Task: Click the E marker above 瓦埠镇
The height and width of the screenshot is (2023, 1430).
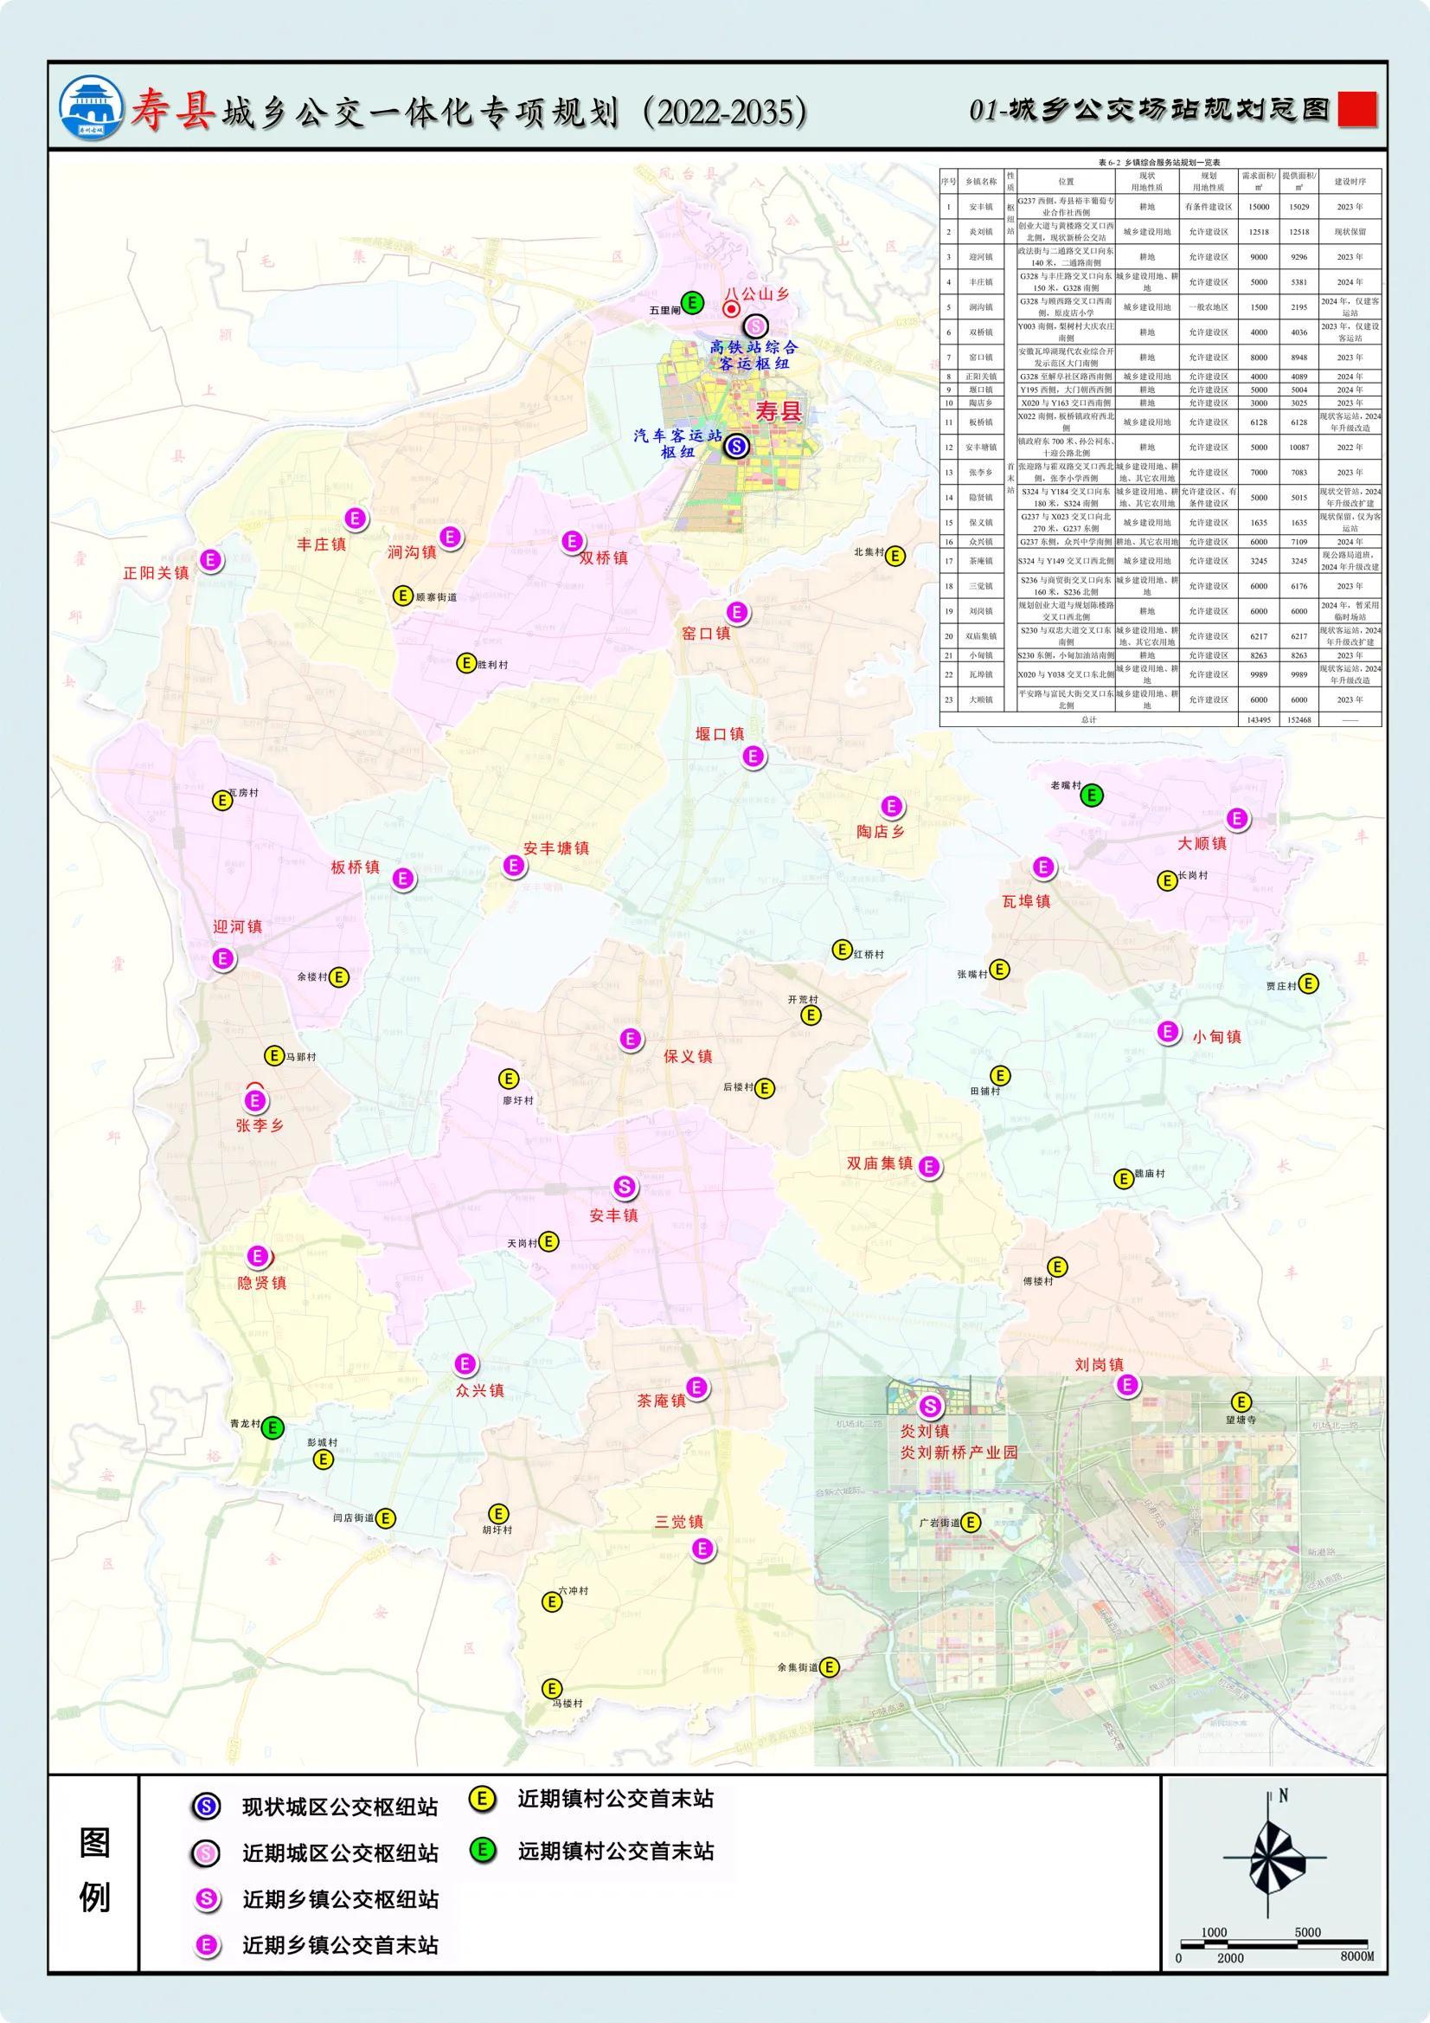Action: pos(1043,867)
